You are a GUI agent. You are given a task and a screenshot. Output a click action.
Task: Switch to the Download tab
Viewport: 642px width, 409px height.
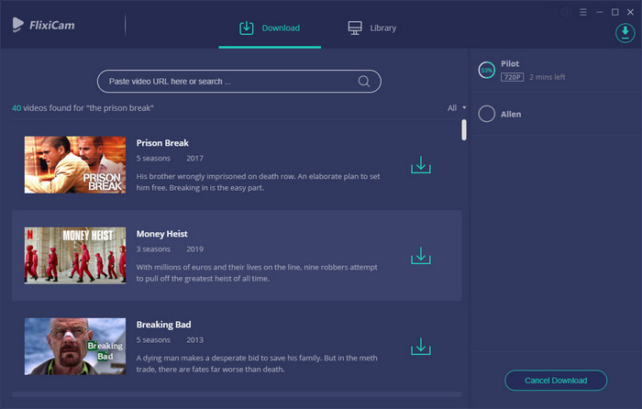click(x=270, y=28)
